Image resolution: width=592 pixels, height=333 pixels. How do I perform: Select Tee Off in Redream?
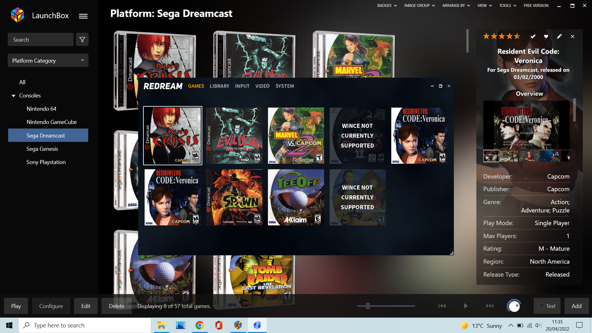click(x=296, y=197)
